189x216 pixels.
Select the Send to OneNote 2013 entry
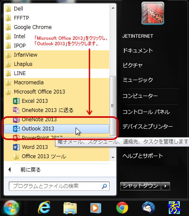coord(57,110)
